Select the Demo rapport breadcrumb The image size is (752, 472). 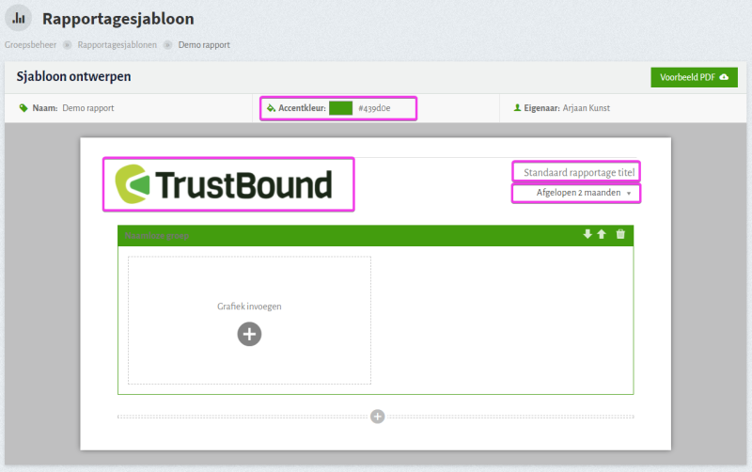204,44
